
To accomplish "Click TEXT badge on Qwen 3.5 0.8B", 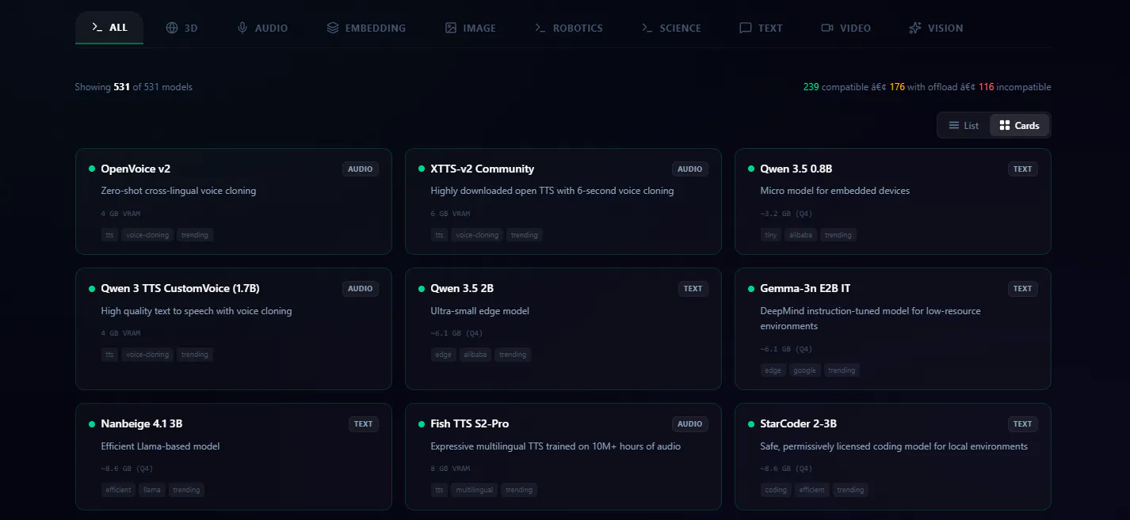I will coord(1023,169).
